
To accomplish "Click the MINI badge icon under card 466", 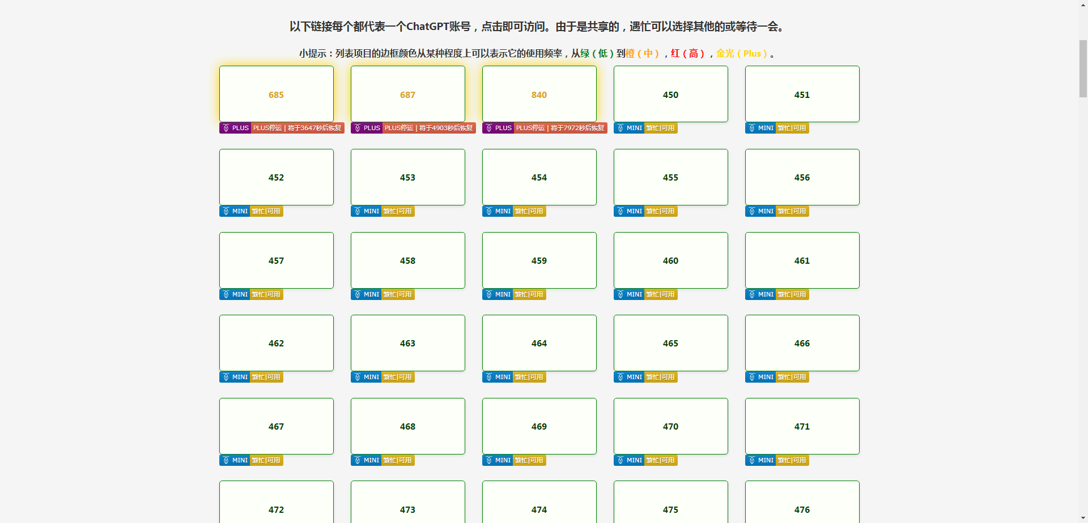I will click(x=752, y=377).
